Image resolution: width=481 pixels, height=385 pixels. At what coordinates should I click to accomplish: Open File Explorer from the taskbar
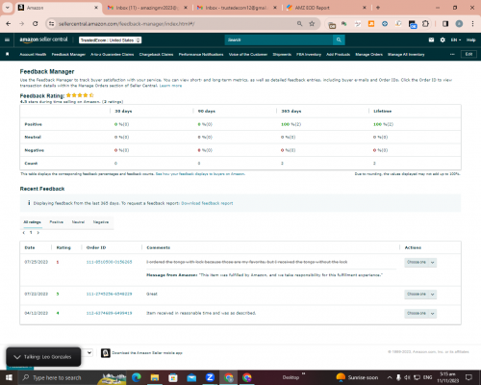click(155, 377)
